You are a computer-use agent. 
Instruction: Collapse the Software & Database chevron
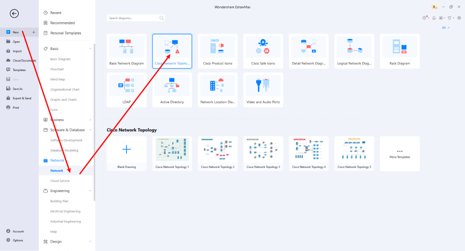coord(90,130)
